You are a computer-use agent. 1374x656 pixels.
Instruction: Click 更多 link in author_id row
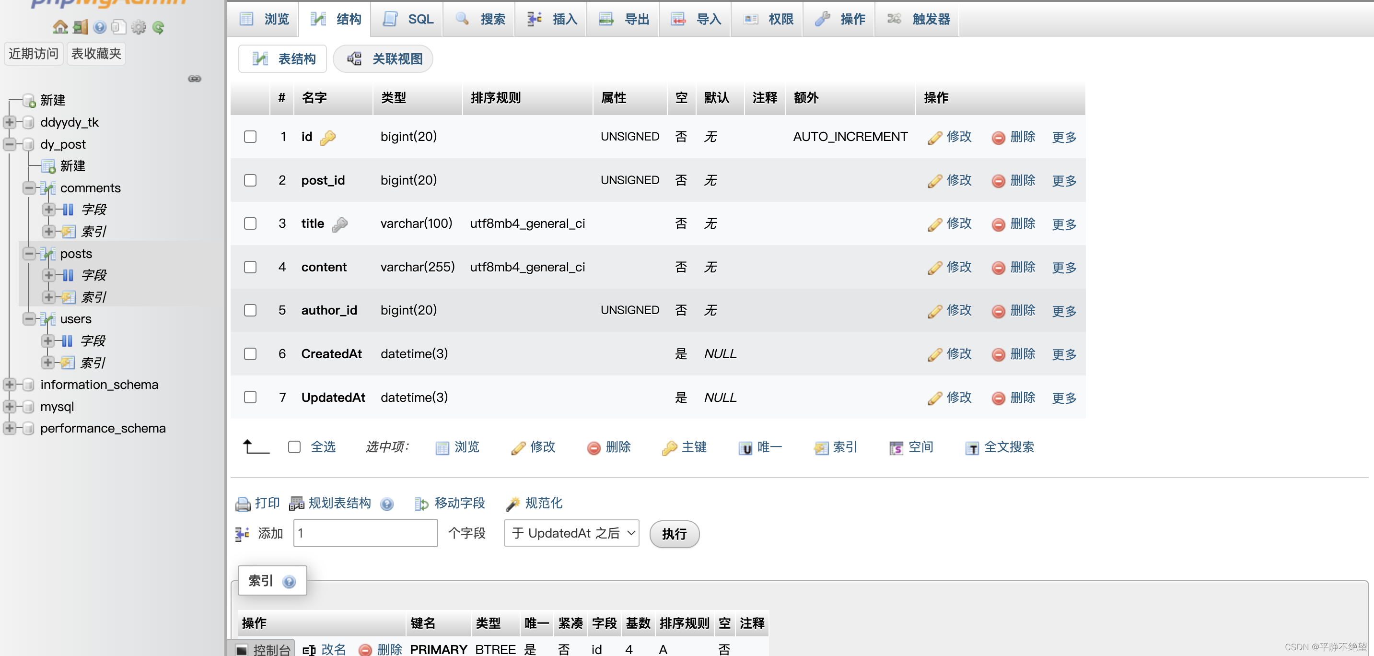1063,311
